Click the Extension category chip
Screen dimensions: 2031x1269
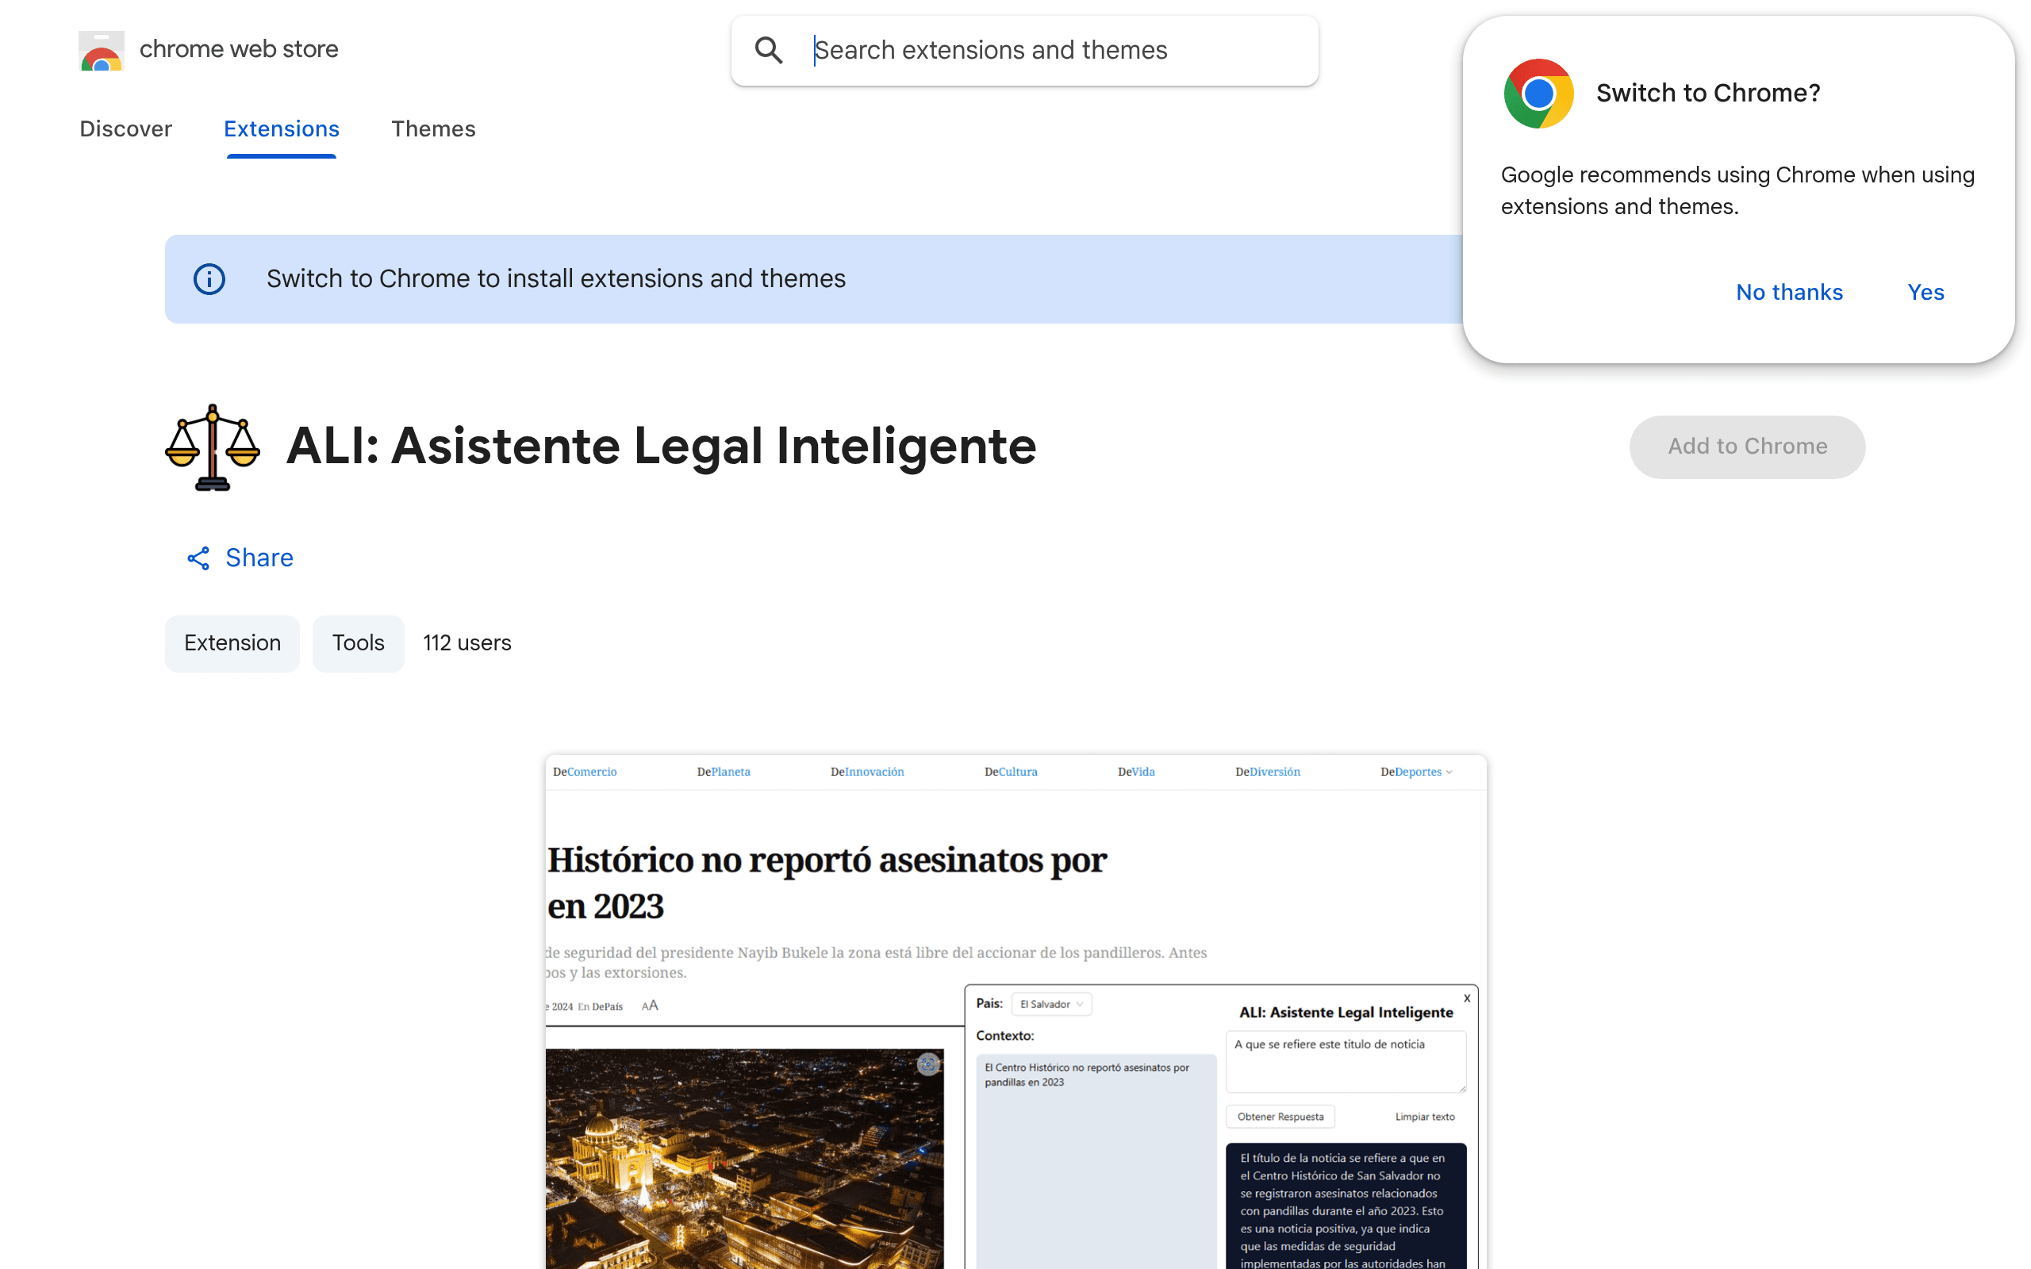click(x=232, y=643)
